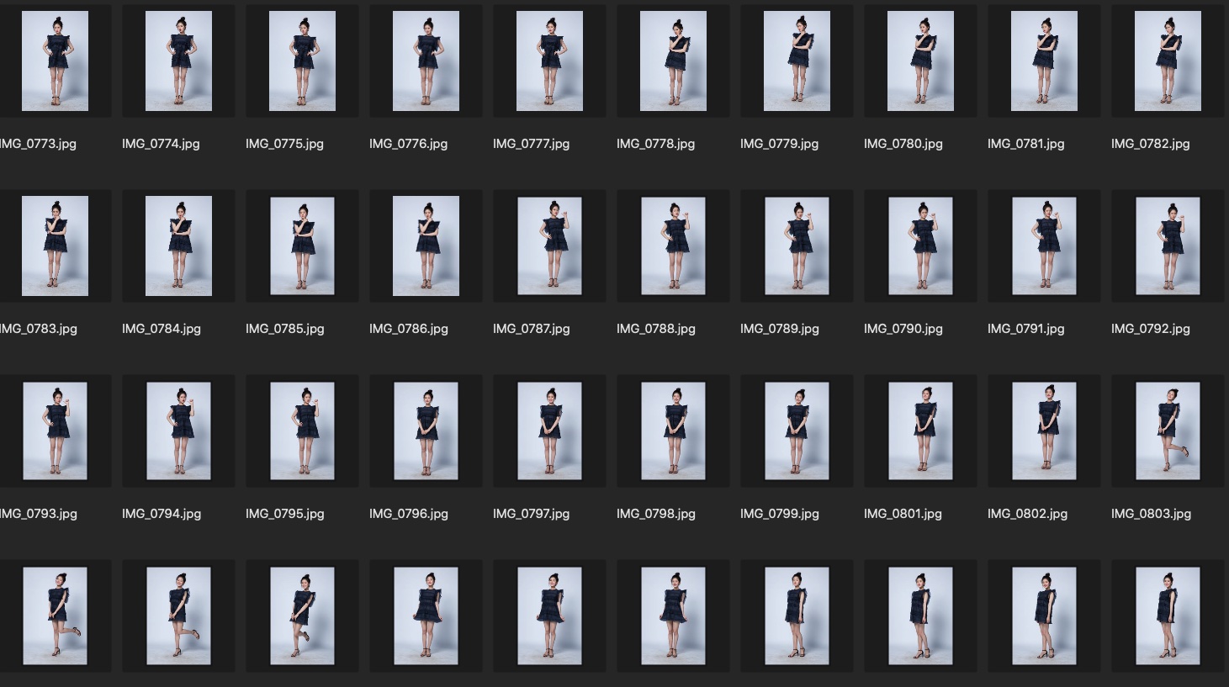Click the file name IMG_0788.jpg

point(655,329)
